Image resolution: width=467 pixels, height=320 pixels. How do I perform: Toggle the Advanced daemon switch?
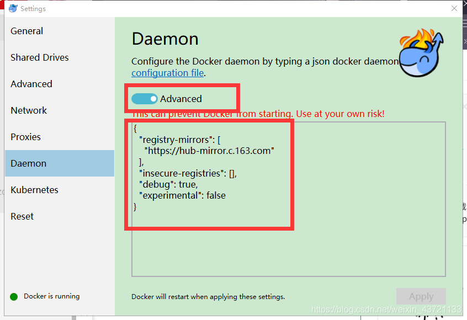tap(145, 99)
